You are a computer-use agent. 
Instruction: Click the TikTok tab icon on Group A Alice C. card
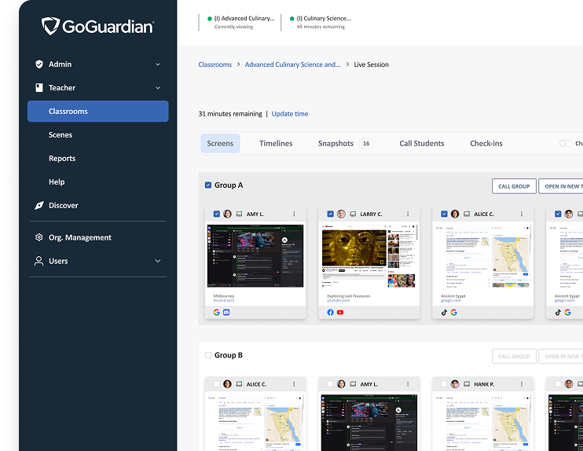(444, 312)
